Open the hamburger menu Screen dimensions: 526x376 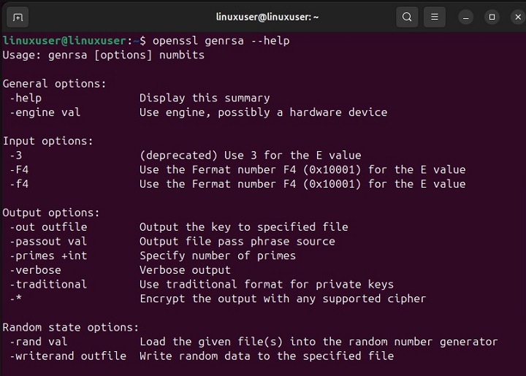click(434, 17)
